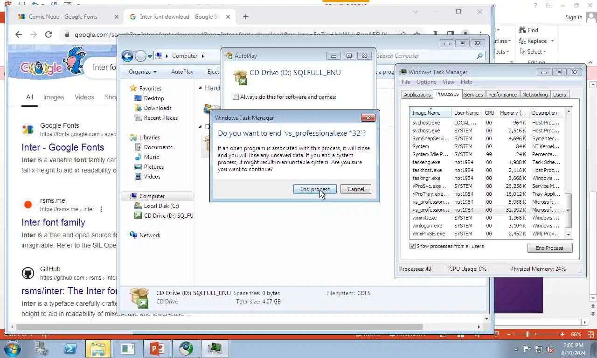
Task: Open Task Manager File menu
Action: (406, 82)
